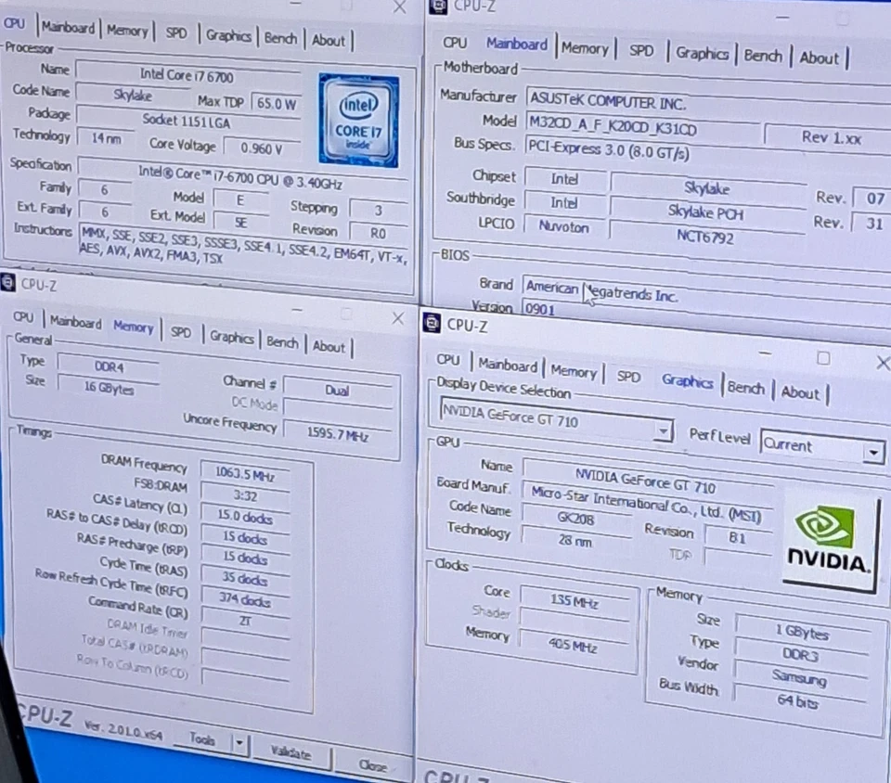Image resolution: width=891 pixels, height=783 pixels.
Task: Click CPU-Z icon on the Graphics window titlebar
Action: click(x=431, y=325)
